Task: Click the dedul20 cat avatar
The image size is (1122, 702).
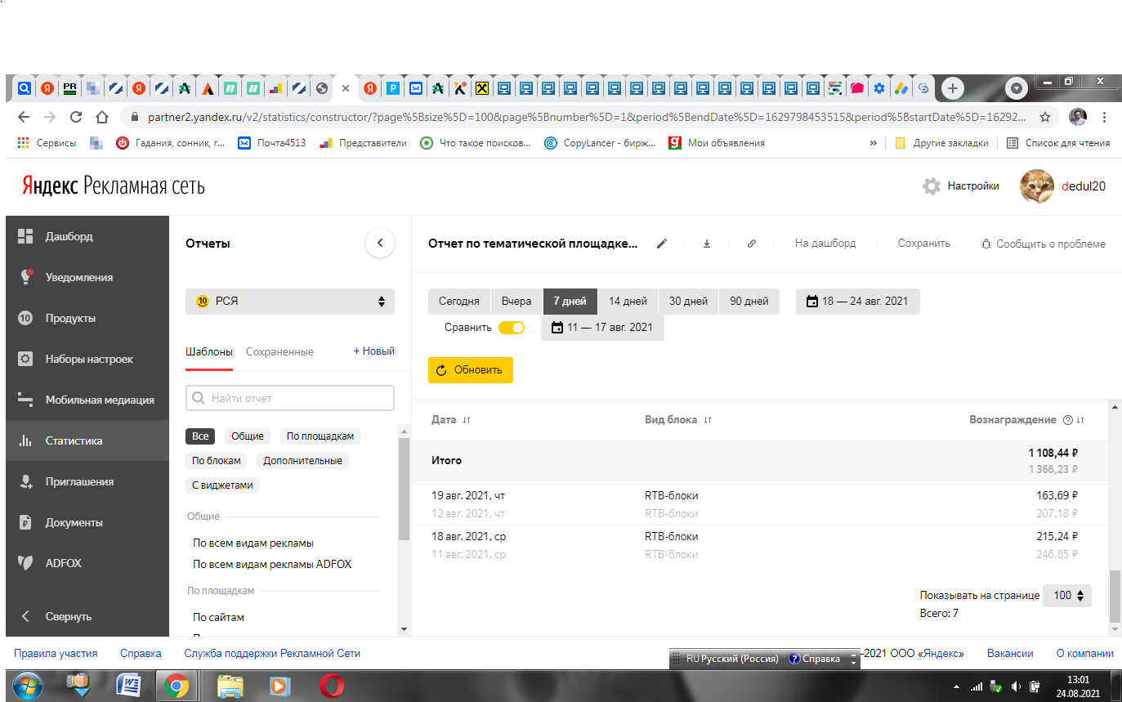Action: pos(1037,186)
